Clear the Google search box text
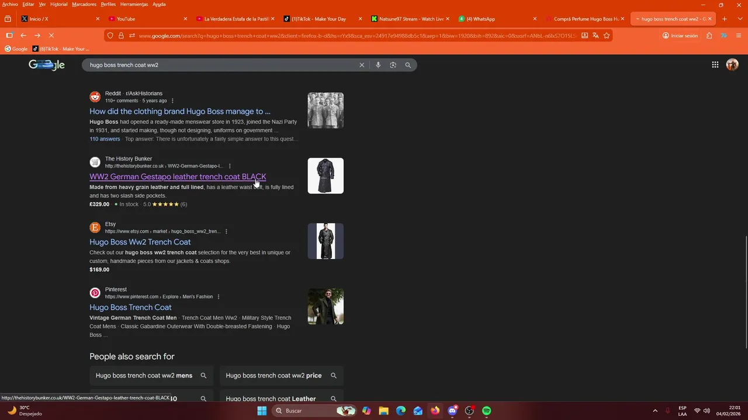Image resolution: width=748 pixels, height=420 pixels. pyautogui.click(x=362, y=65)
